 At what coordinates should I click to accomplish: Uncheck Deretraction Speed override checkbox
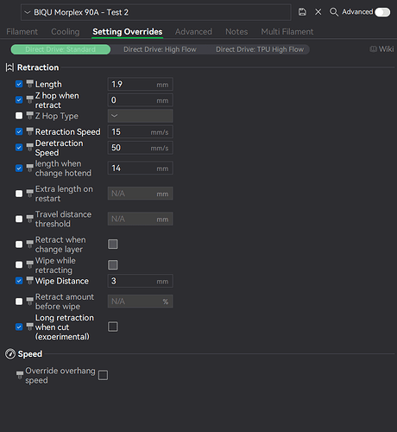click(x=19, y=147)
